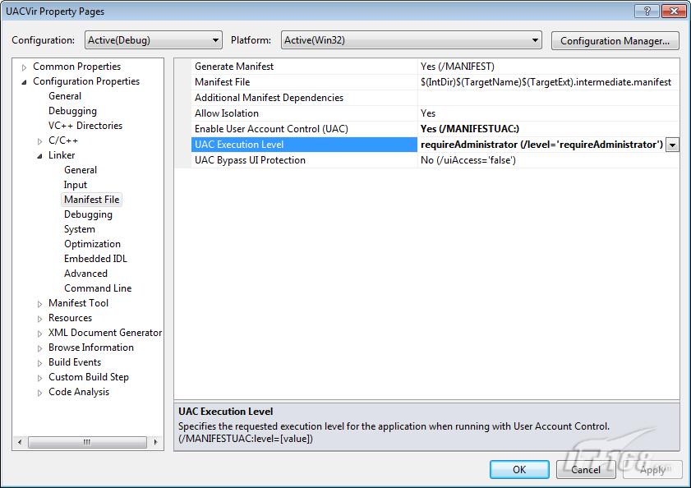Click the title bar Help question mark
This screenshot has height=488, width=691.
click(x=647, y=11)
